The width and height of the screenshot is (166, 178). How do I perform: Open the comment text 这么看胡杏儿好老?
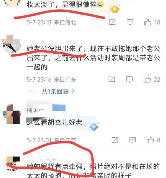[x=55, y=122]
